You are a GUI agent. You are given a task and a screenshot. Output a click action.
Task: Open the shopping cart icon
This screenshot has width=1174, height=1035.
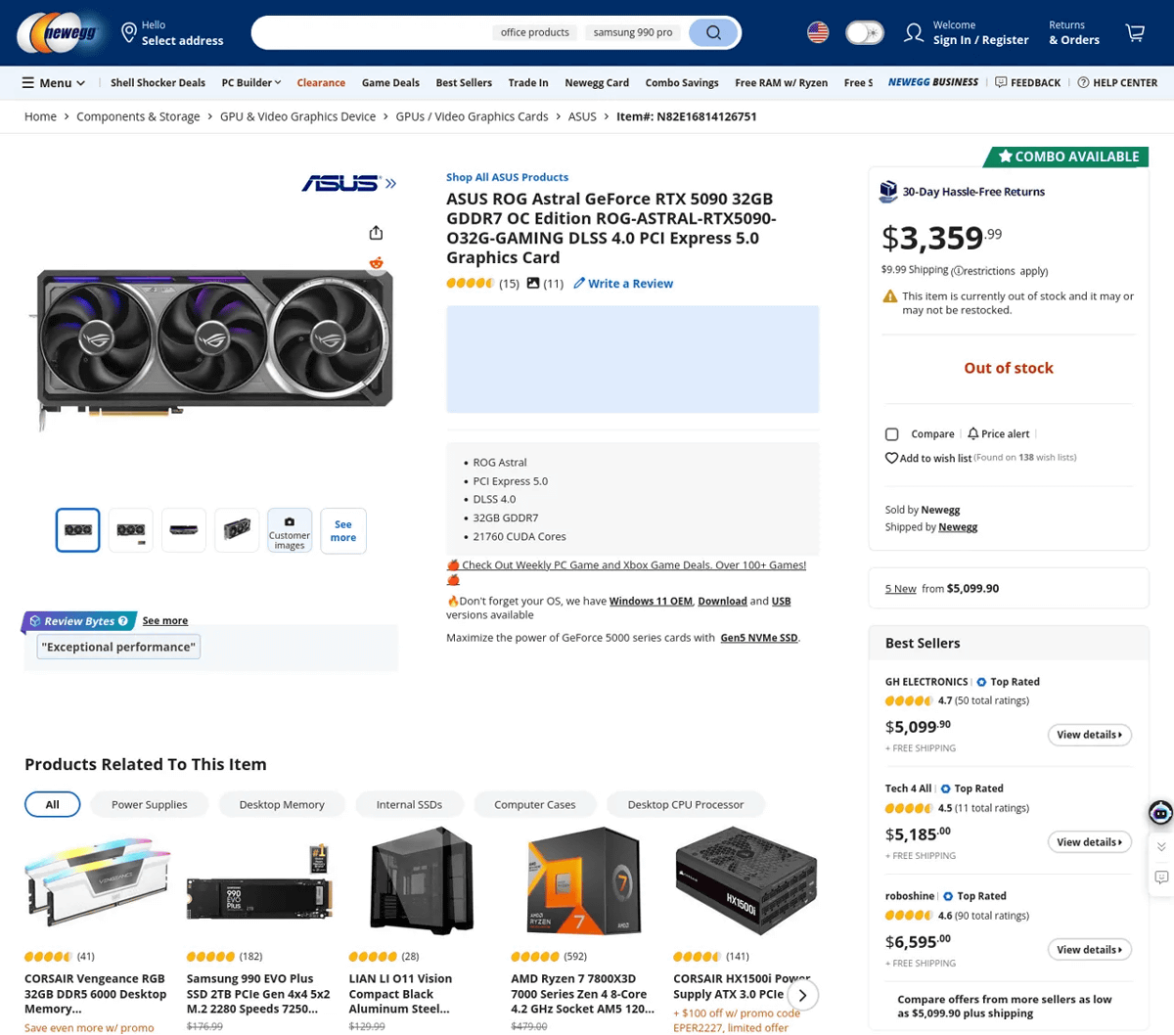(x=1135, y=32)
